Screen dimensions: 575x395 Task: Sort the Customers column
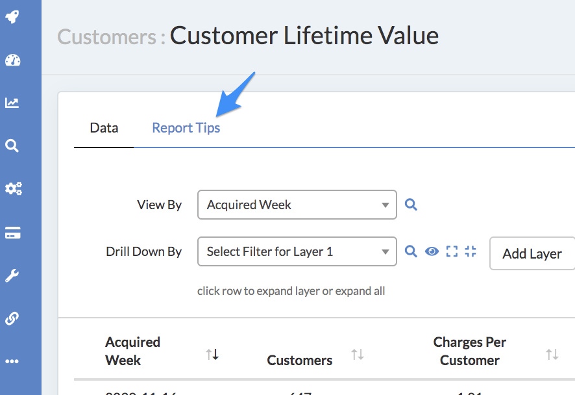point(357,354)
